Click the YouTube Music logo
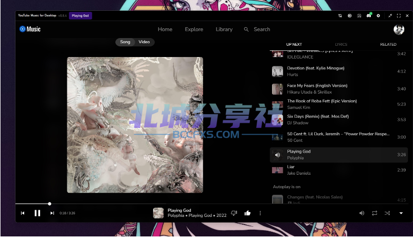Screen dimensions: 413x239 [x=30, y=29]
